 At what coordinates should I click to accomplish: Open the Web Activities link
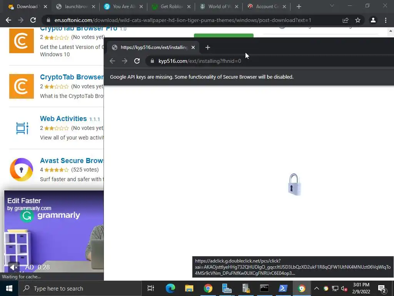tap(63, 119)
